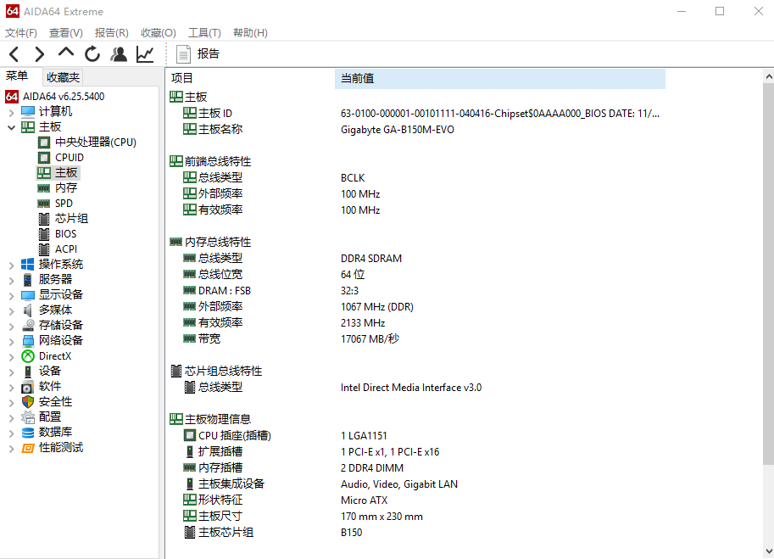Select the SPD tree item
Image resolution: width=774 pixels, height=559 pixels.
(64, 204)
